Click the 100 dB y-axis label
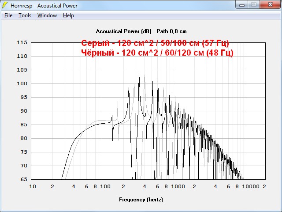 pyautogui.click(x=22, y=83)
